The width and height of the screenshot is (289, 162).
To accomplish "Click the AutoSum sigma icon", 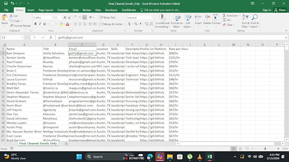I will coord(224,16).
